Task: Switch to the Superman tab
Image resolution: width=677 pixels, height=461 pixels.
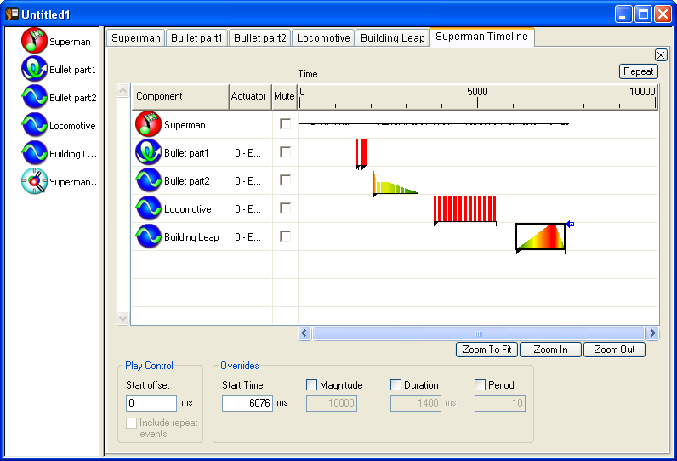Action: [x=135, y=38]
